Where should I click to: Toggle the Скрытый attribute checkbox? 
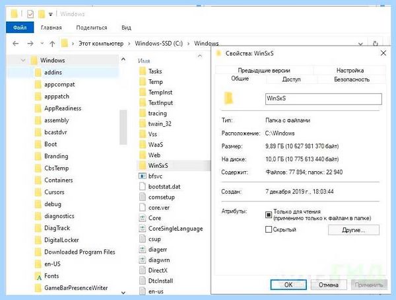point(269,229)
